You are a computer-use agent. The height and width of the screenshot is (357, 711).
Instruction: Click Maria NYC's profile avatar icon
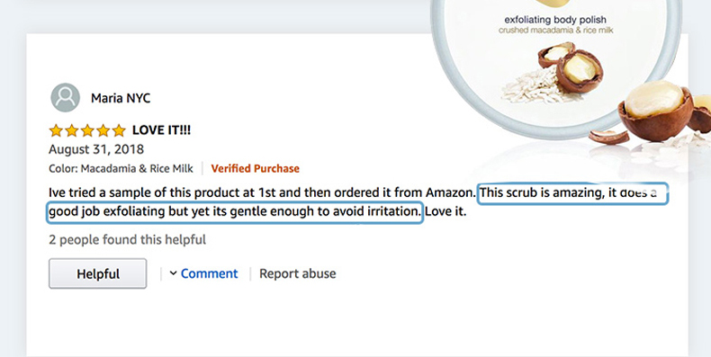click(x=66, y=97)
